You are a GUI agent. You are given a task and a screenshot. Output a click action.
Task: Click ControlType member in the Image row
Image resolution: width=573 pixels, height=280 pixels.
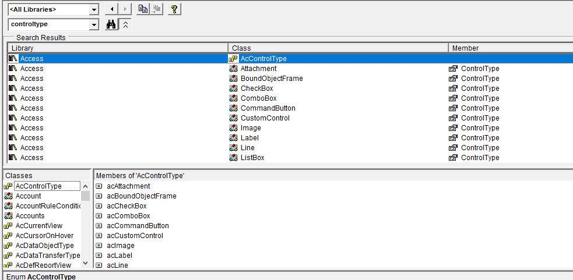point(480,127)
